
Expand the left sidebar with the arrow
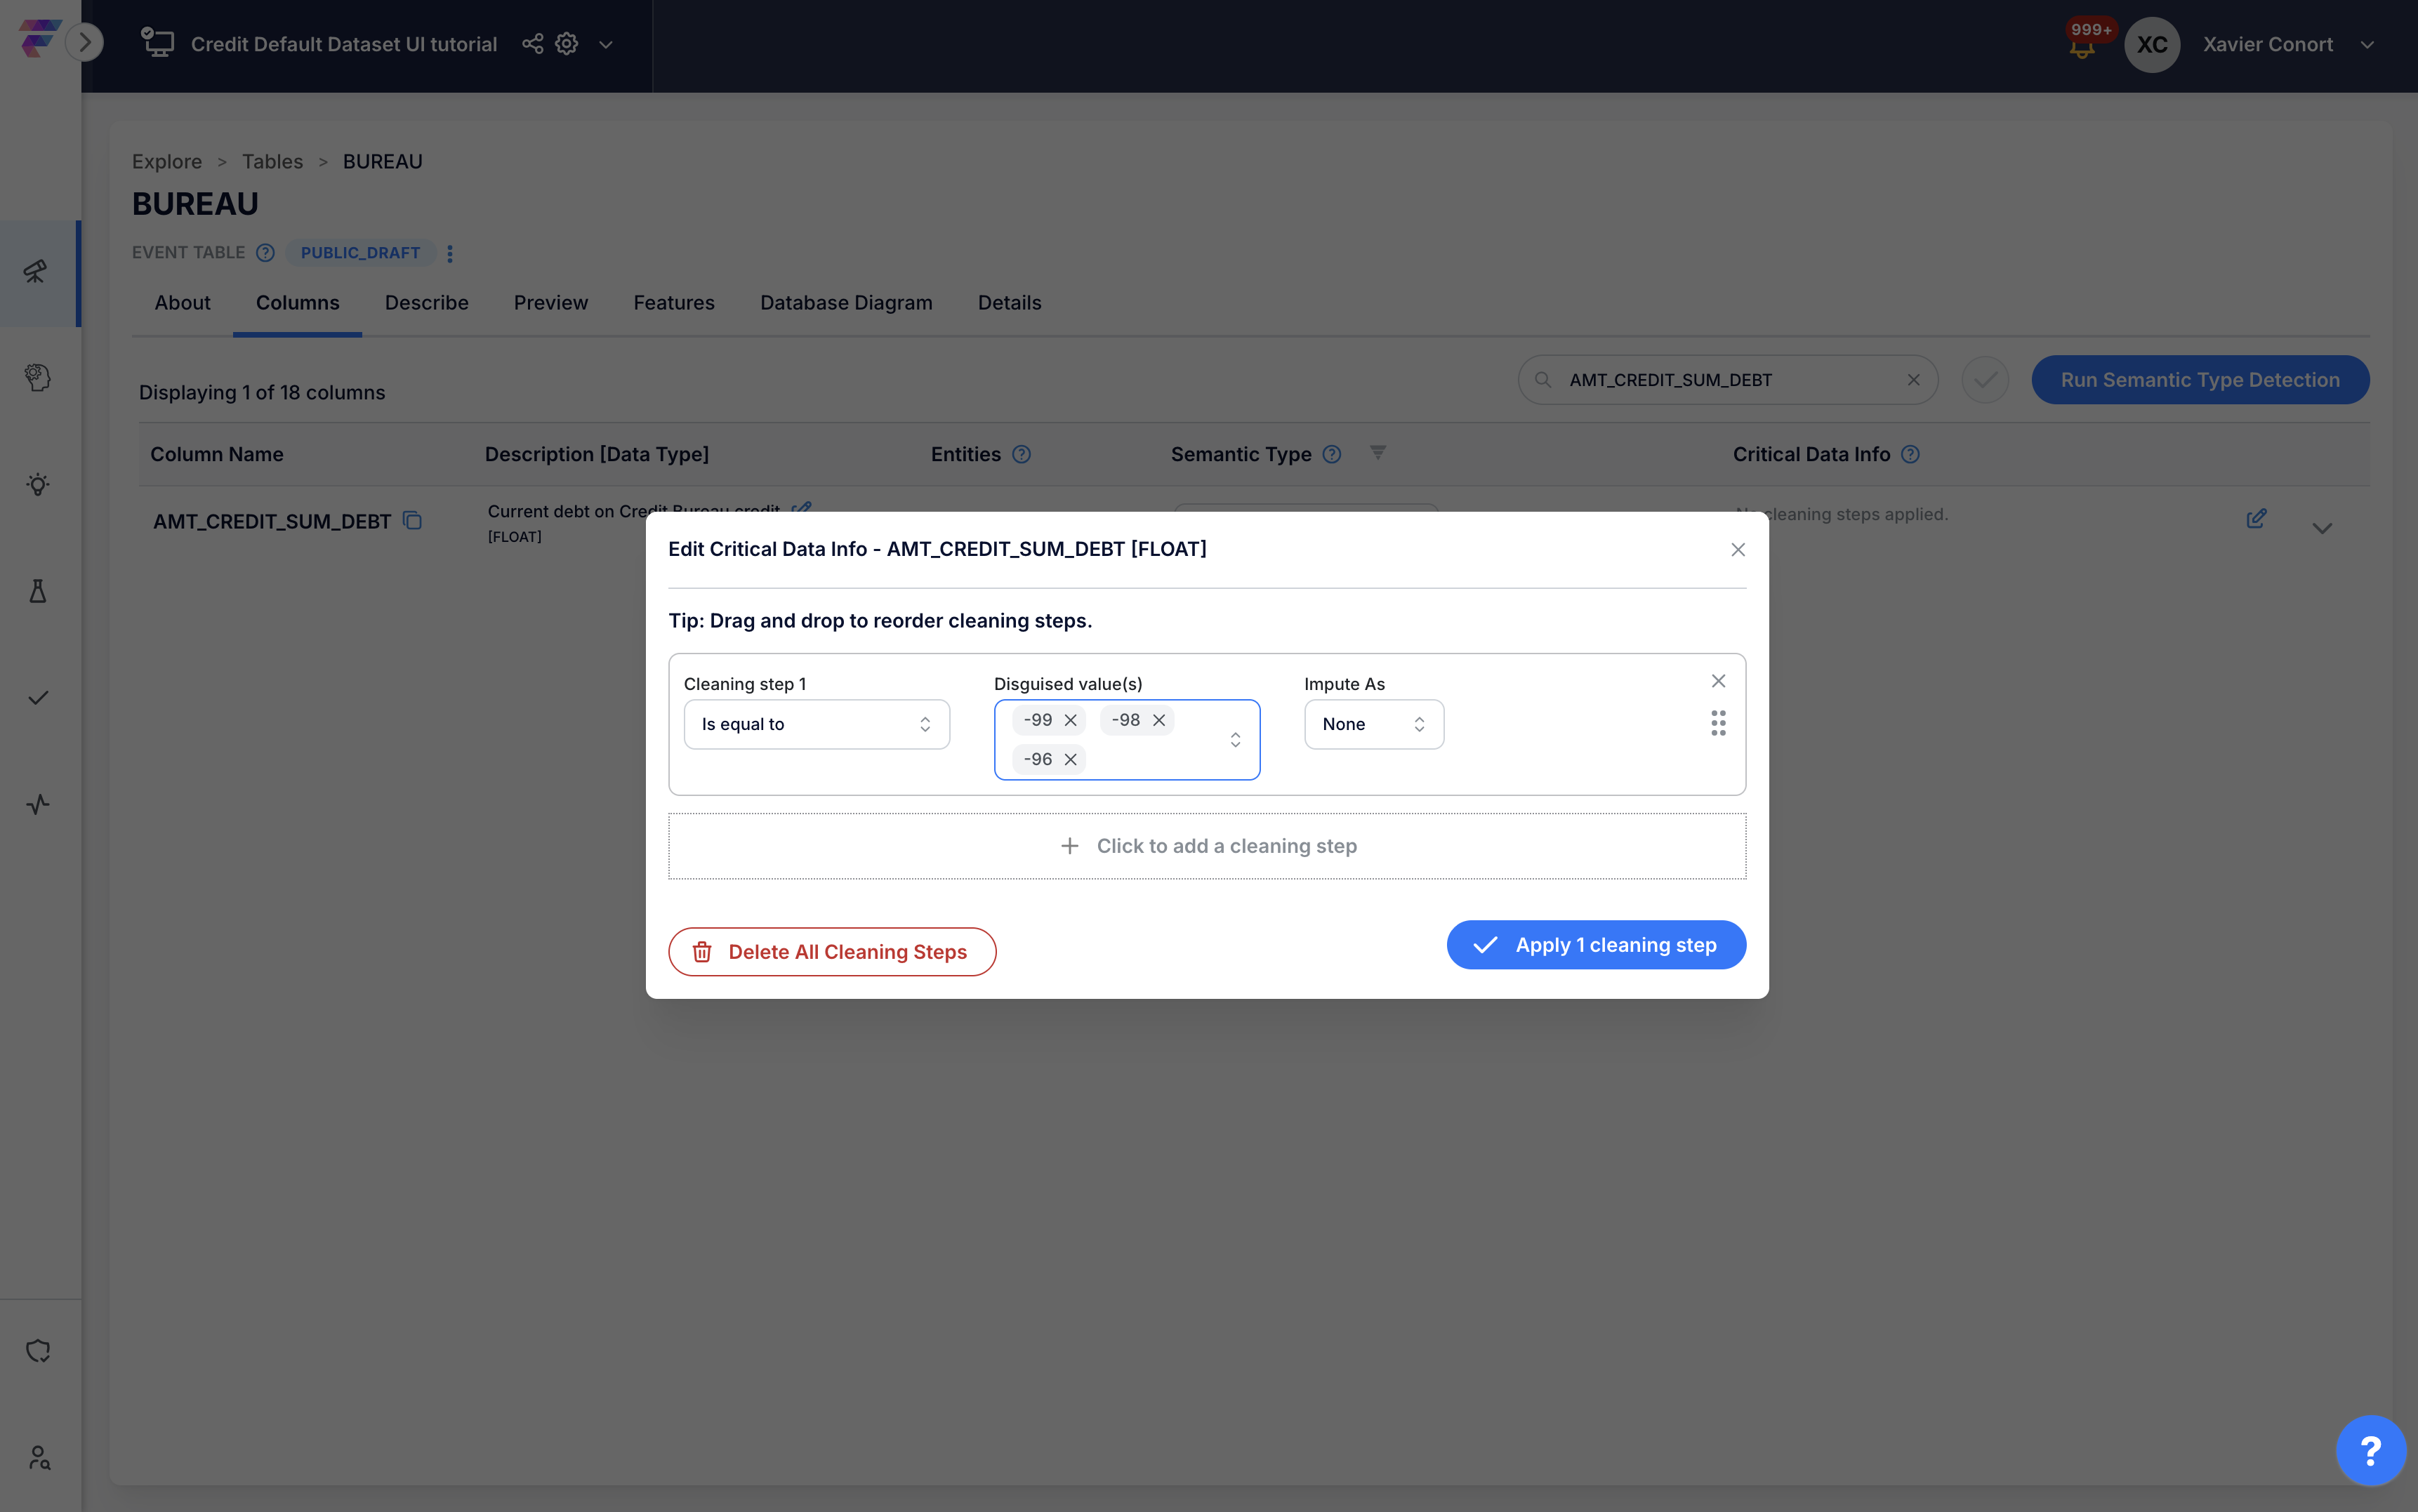tap(85, 42)
